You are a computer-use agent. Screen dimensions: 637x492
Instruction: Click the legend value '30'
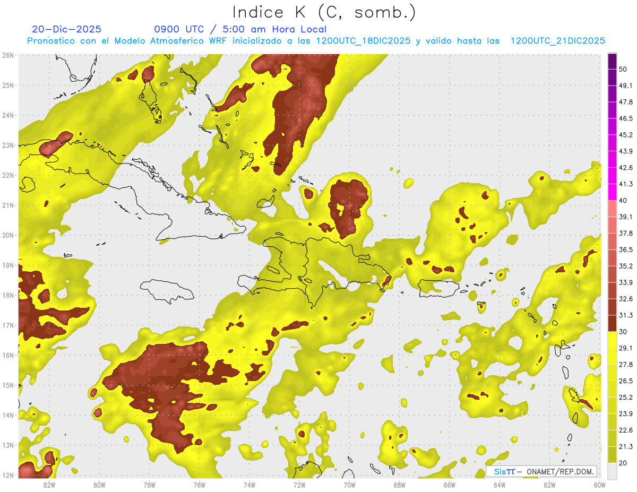[623, 332]
